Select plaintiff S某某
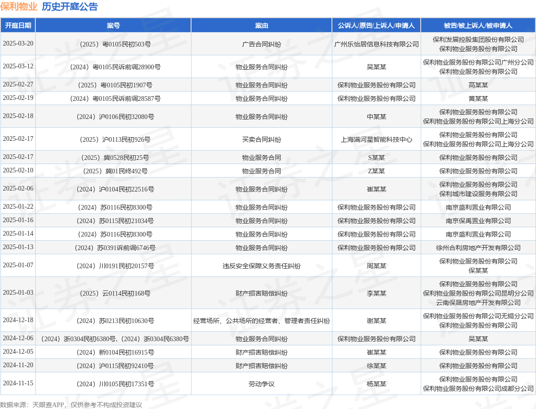Image resolution: width=536 pixels, height=409 pixels. click(x=377, y=158)
